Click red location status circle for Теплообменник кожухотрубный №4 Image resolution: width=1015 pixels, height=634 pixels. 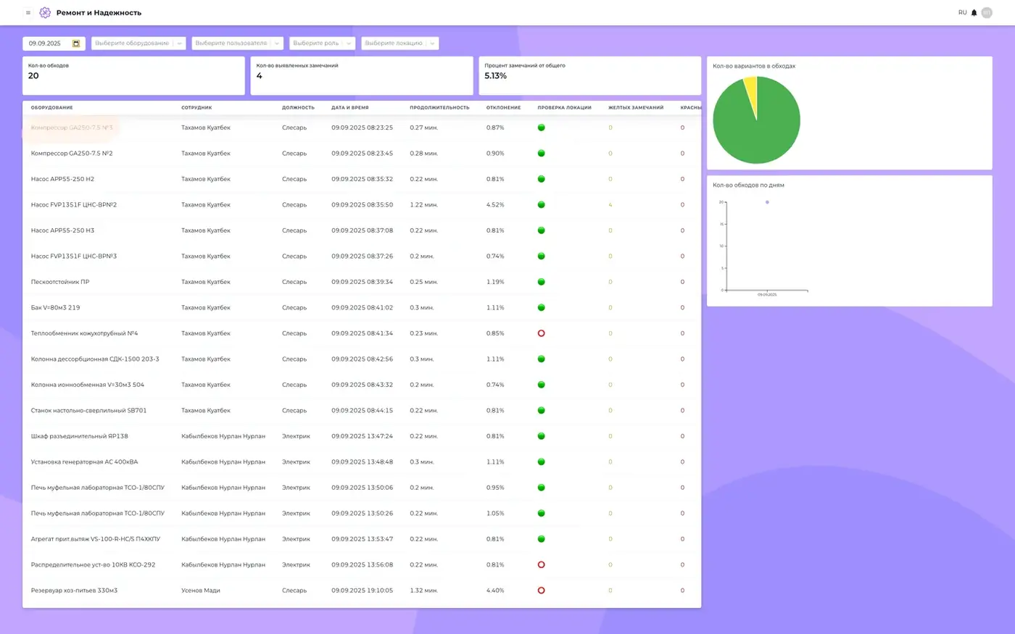click(x=541, y=333)
